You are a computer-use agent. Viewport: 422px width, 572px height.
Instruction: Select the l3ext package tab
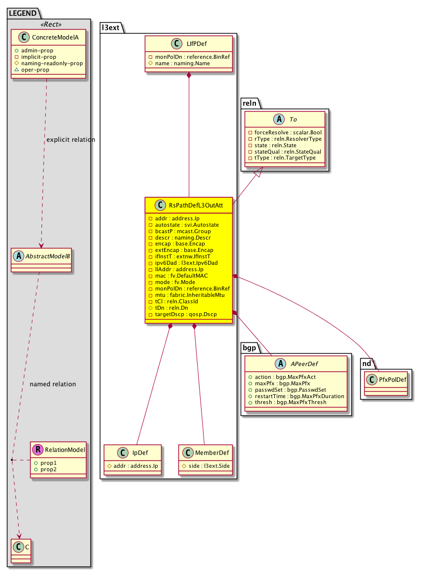[x=110, y=27]
